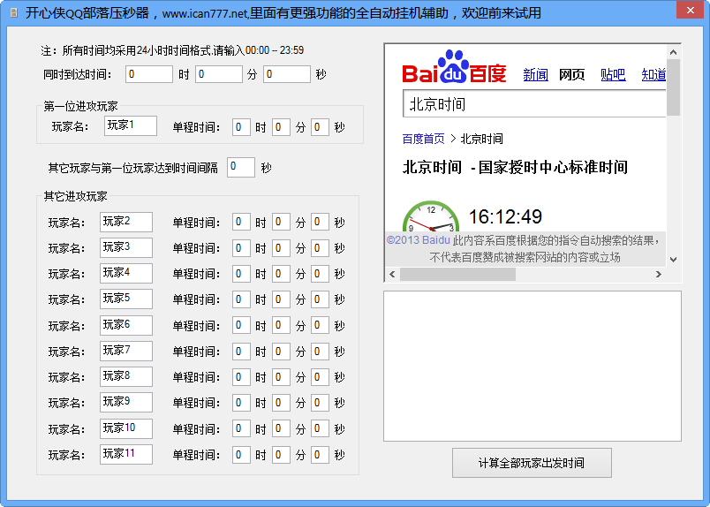Click the horizontal scrollbar right arrow
Screen dimensions: 710x507
point(658,275)
